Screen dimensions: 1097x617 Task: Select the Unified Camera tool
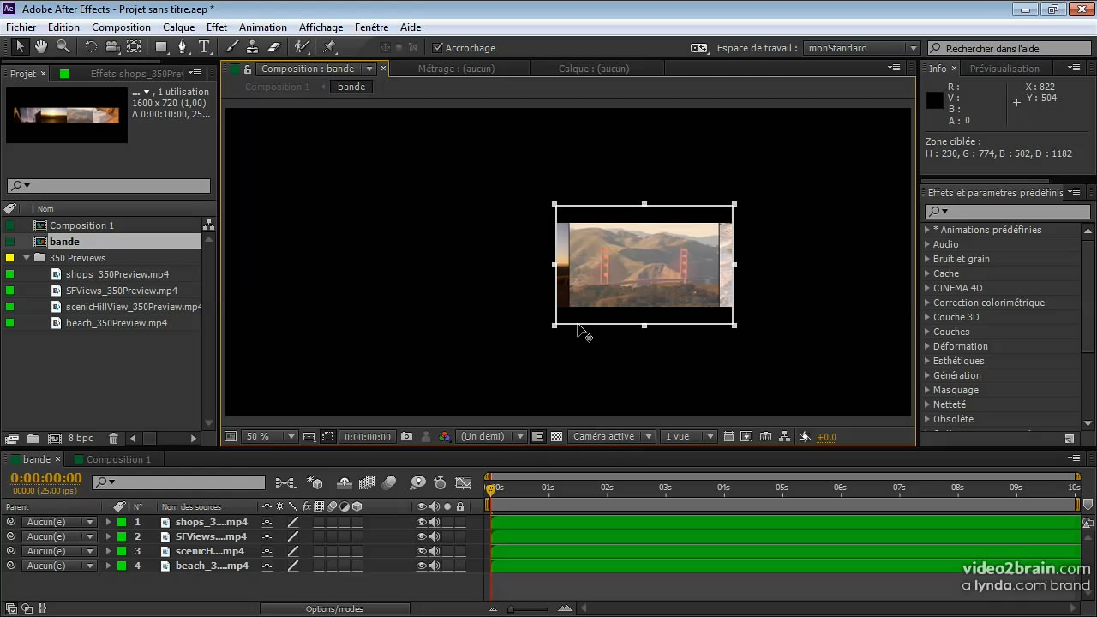click(x=112, y=47)
